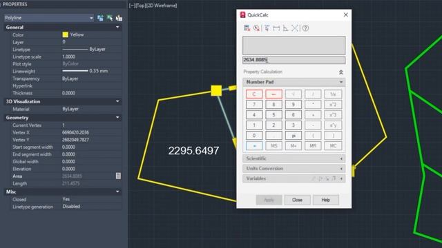Expand the Variables section

coord(341,178)
